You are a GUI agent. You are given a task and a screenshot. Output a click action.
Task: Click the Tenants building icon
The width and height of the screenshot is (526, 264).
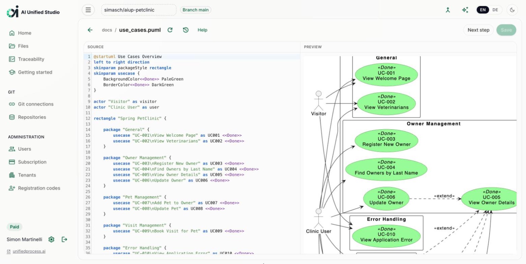point(12,175)
